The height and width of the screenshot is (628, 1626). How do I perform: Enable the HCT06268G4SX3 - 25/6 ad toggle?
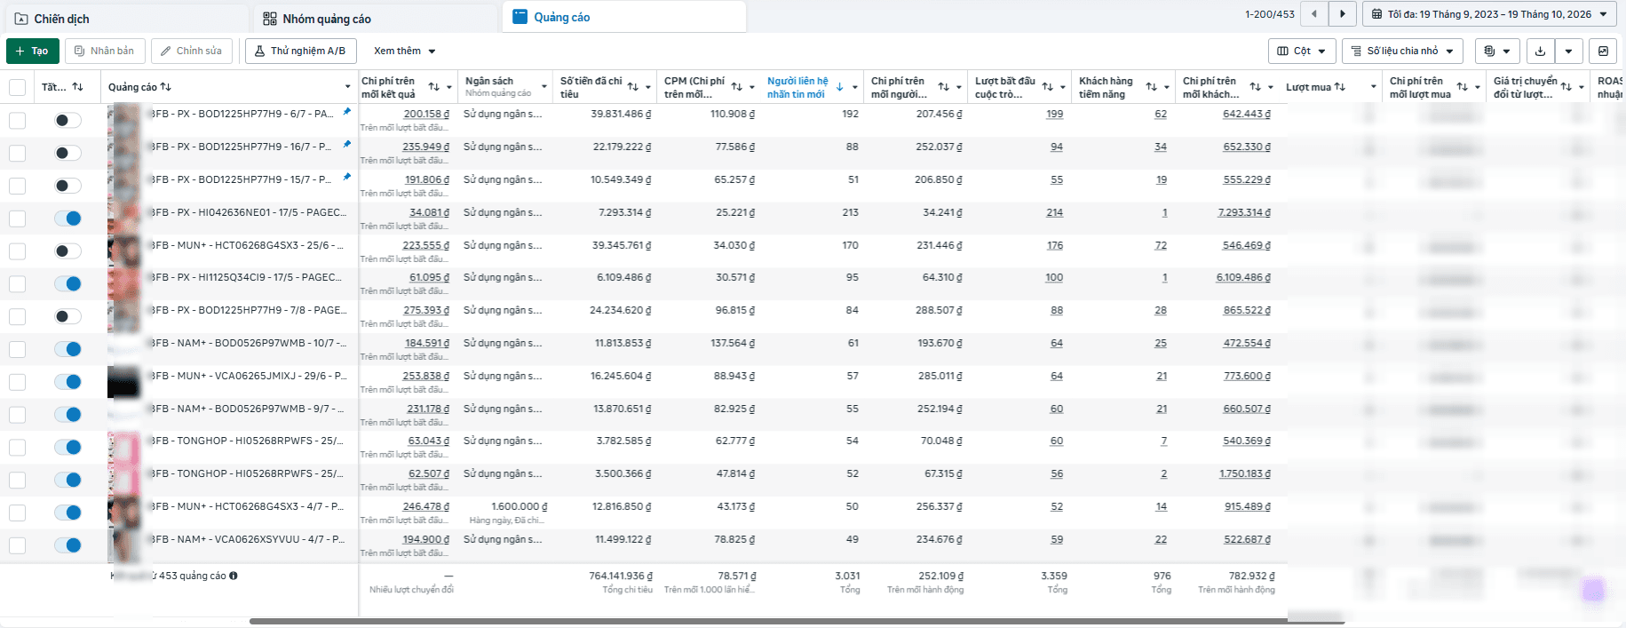[67, 251]
